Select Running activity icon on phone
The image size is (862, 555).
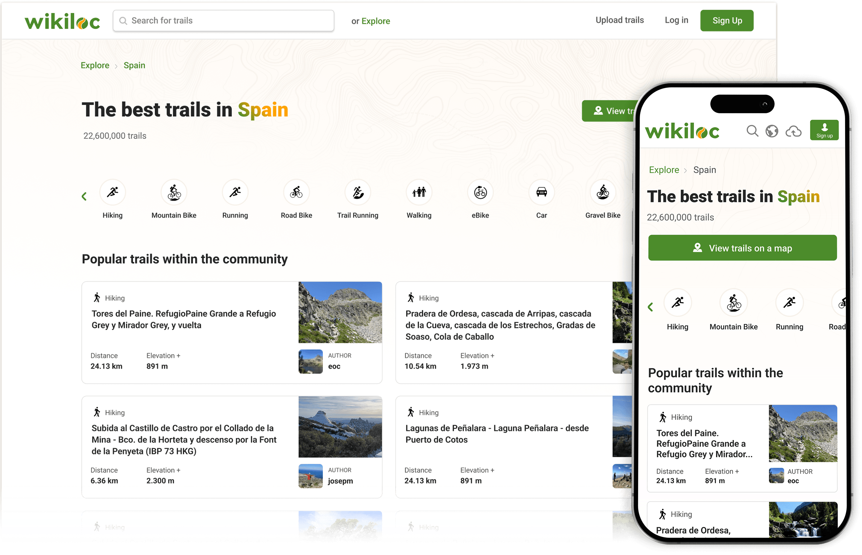789,303
